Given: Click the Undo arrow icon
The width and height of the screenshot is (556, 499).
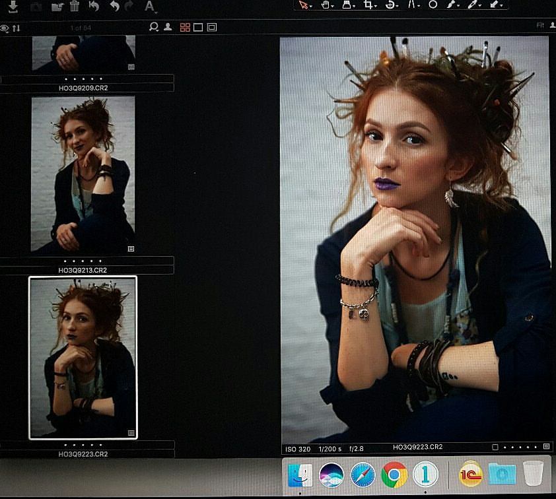Looking at the screenshot, I should coord(114,6).
